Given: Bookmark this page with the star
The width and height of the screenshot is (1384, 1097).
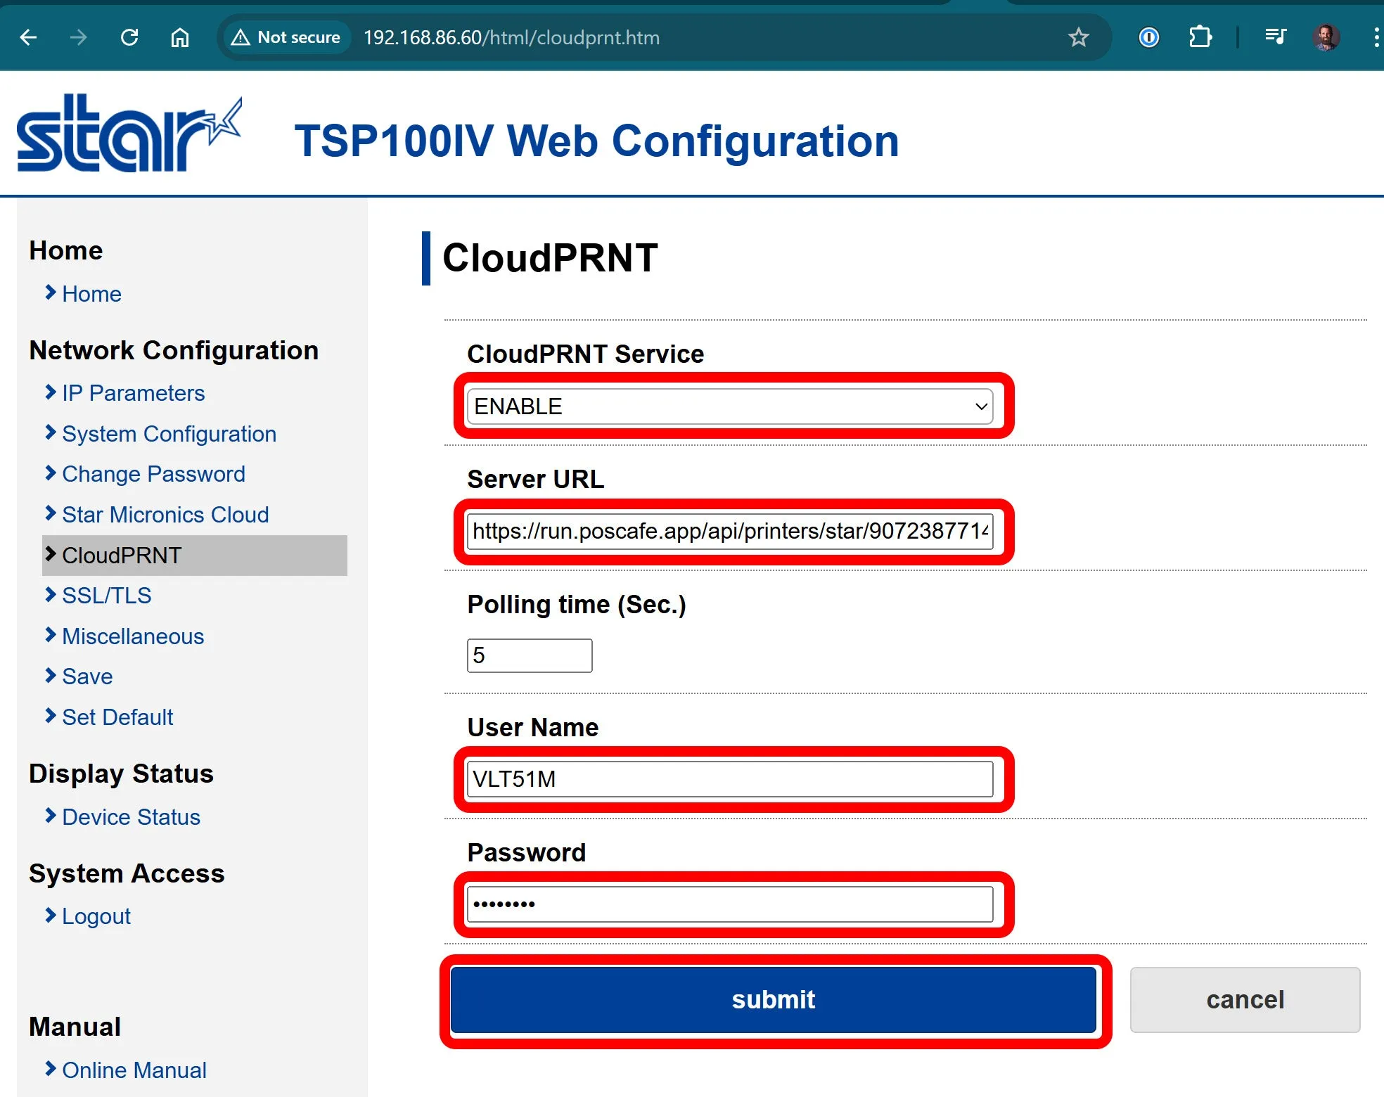Looking at the screenshot, I should 1078,37.
